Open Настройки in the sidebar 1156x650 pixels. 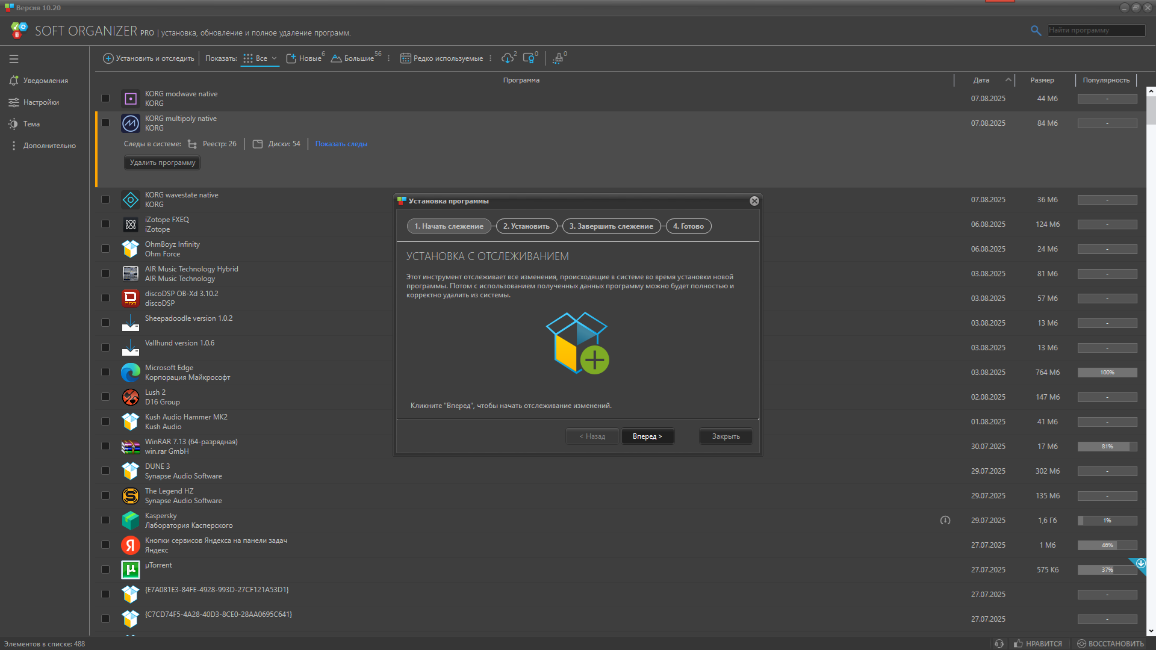(x=34, y=102)
